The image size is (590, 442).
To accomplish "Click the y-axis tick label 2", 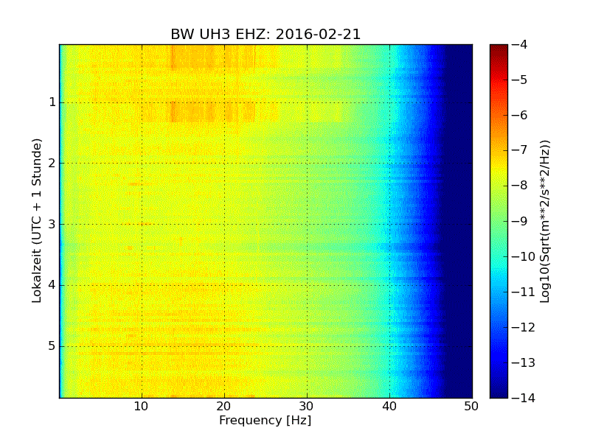I will (x=52, y=163).
